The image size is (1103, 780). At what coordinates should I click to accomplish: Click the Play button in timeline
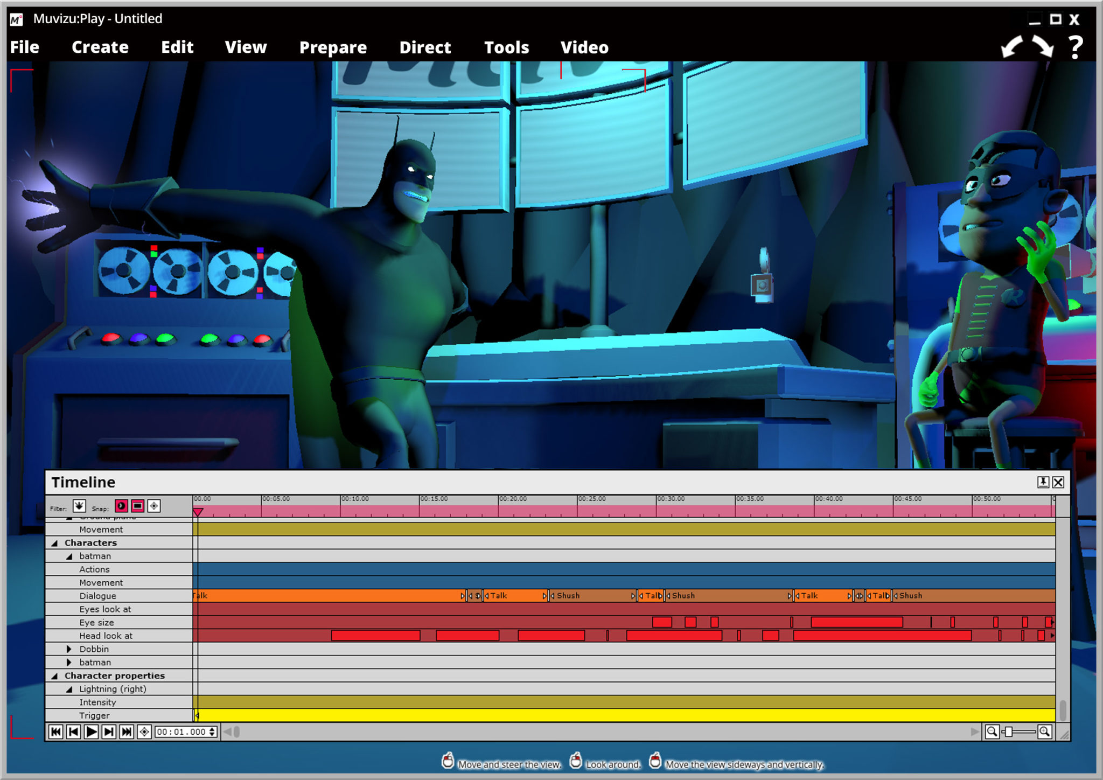pos(91,732)
